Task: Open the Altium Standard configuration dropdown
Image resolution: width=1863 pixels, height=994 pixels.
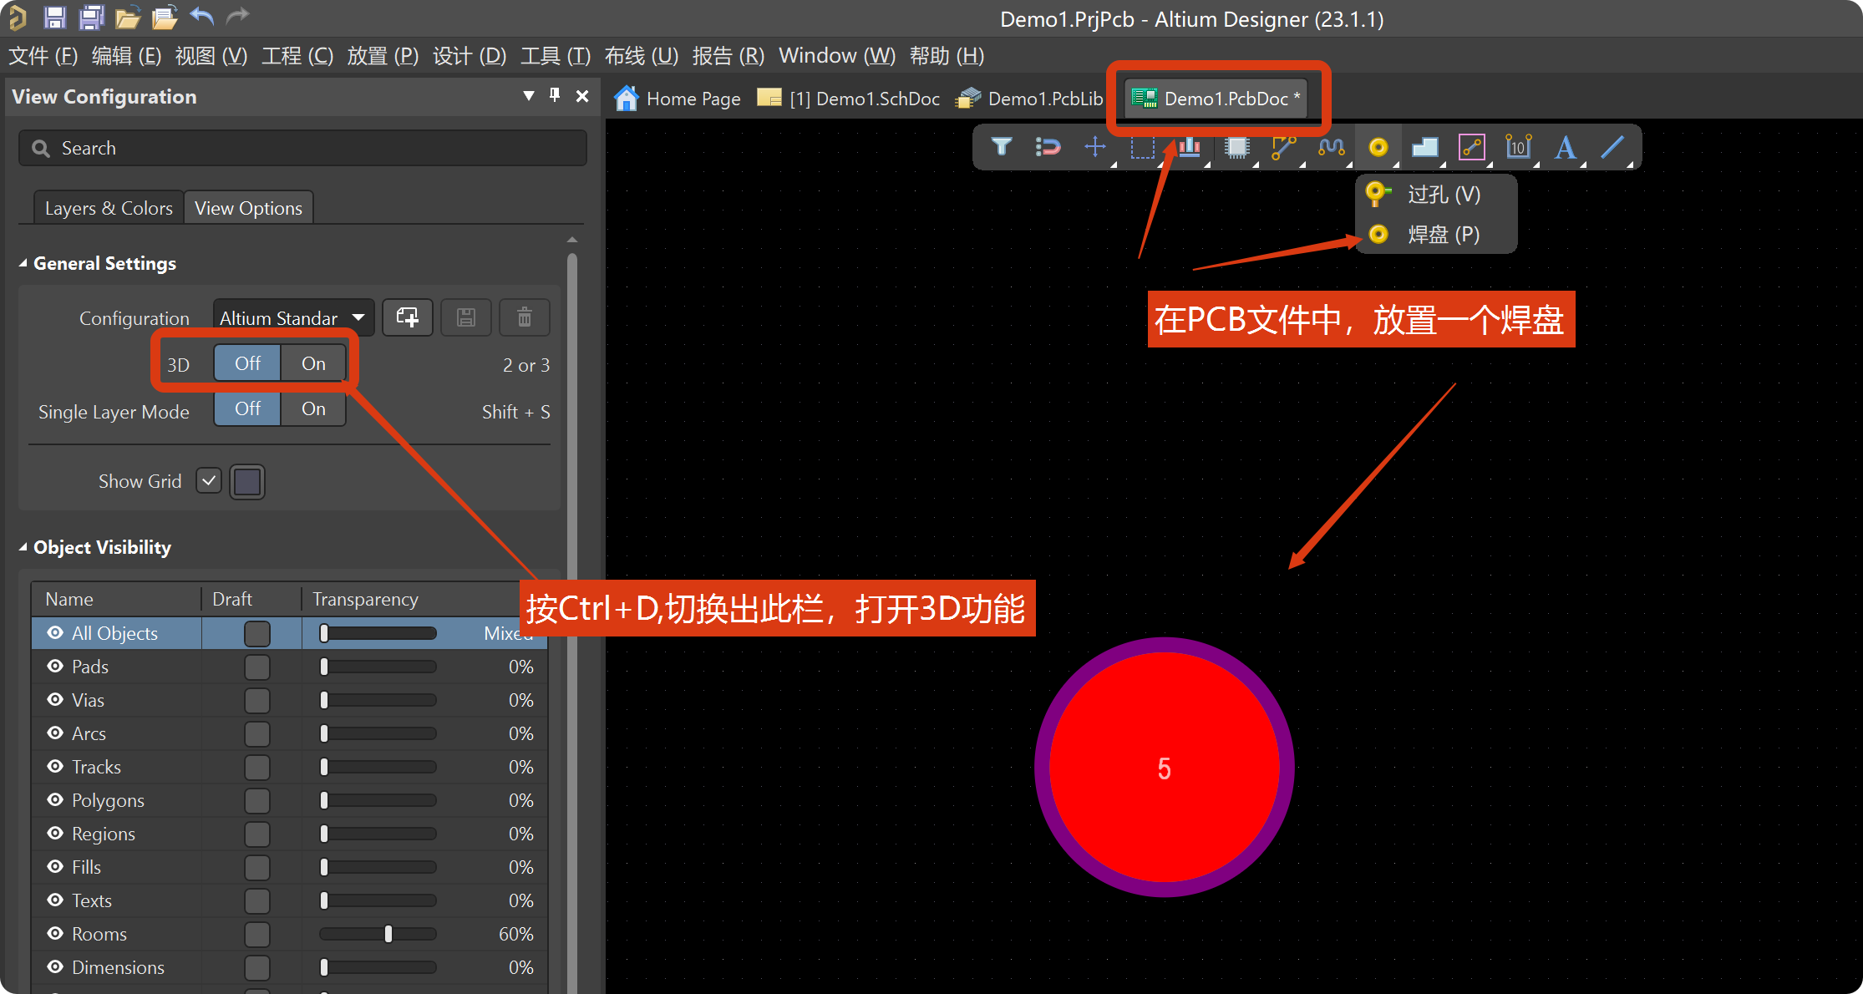Action: [292, 317]
